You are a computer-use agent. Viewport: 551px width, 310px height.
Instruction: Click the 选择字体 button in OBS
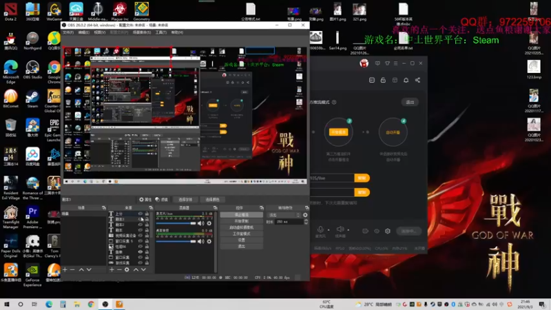tap(185, 199)
